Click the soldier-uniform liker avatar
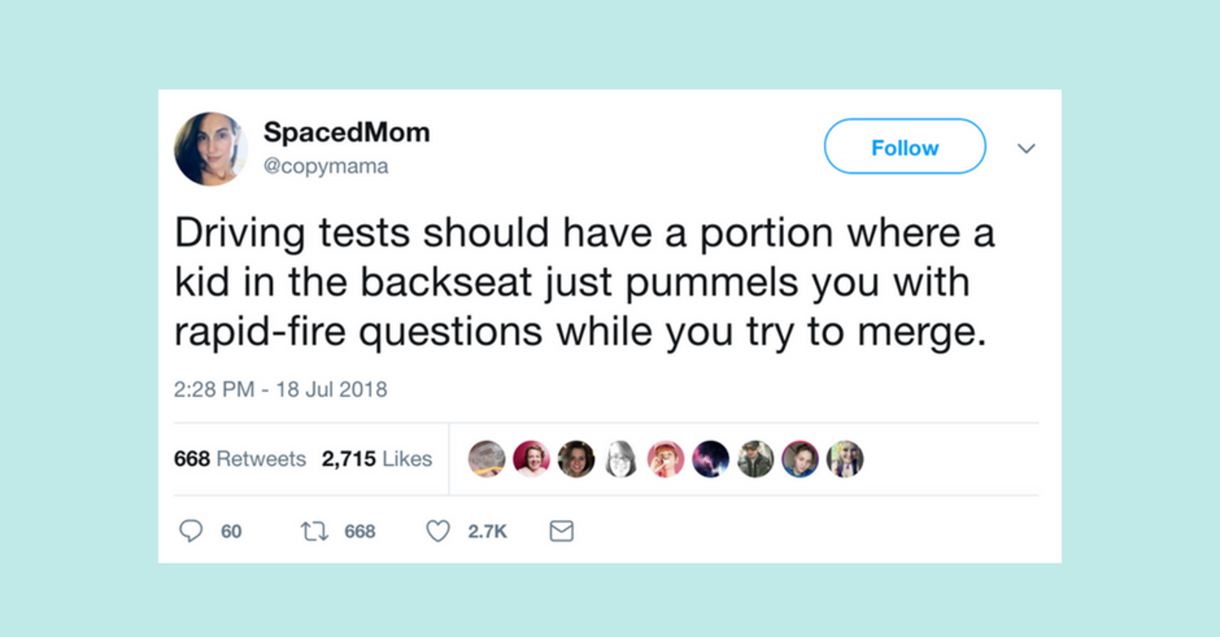This screenshot has height=637, width=1220. coord(756,459)
